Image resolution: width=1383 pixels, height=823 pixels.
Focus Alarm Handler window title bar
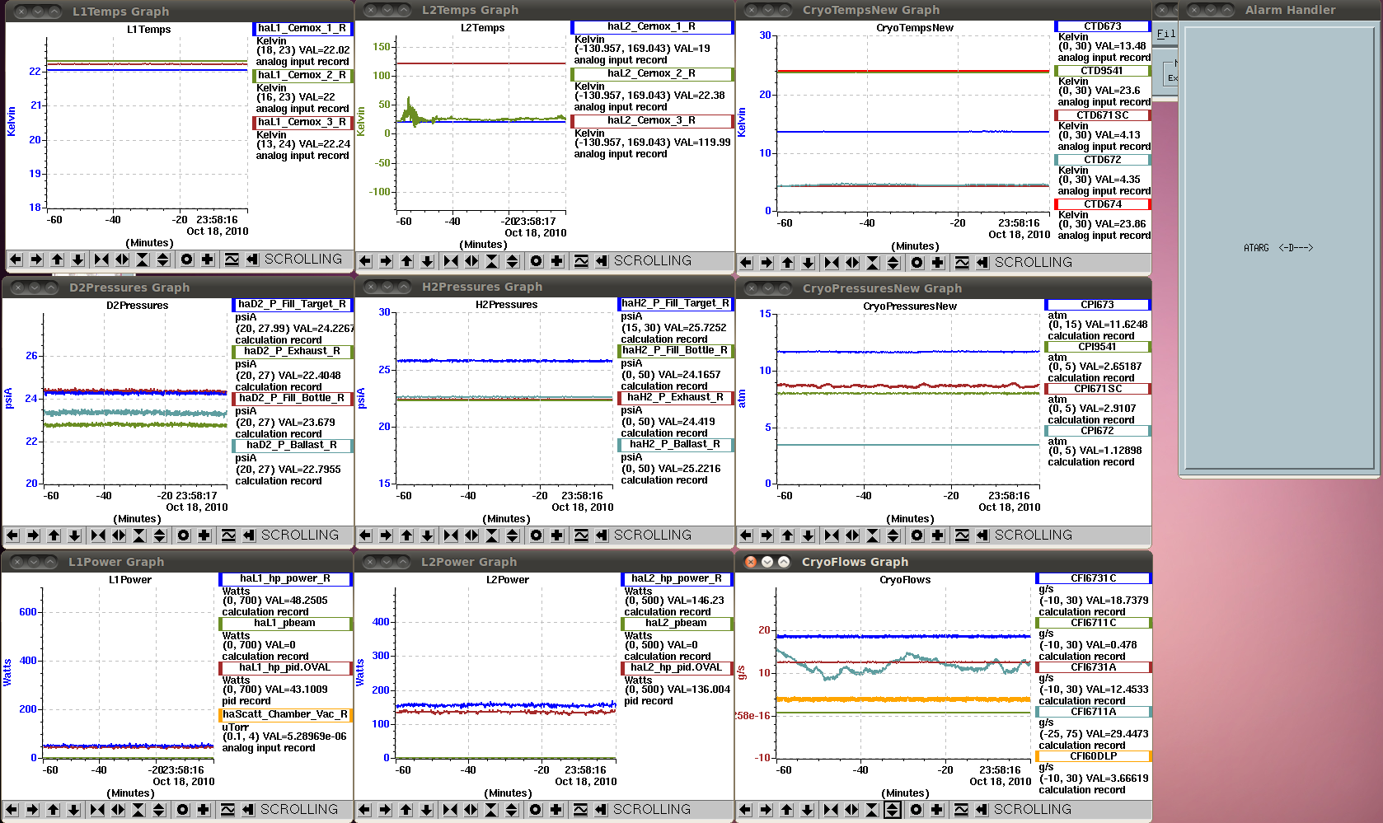tap(1281, 10)
